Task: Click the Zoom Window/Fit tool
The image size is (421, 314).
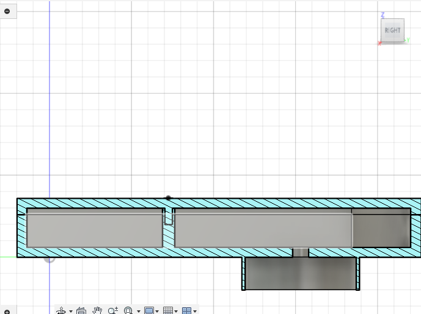Action: (128, 311)
